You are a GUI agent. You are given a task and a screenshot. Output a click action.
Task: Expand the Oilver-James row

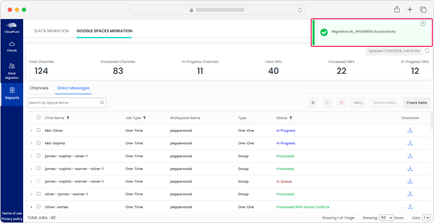pos(31,207)
